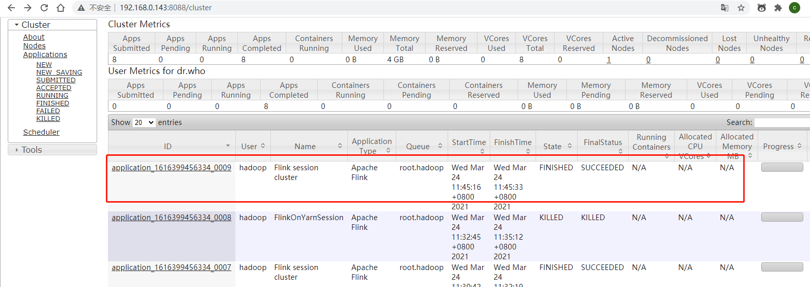This screenshot has height=287, width=810.
Task: Click the browser forward arrow
Action: point(28,8)
